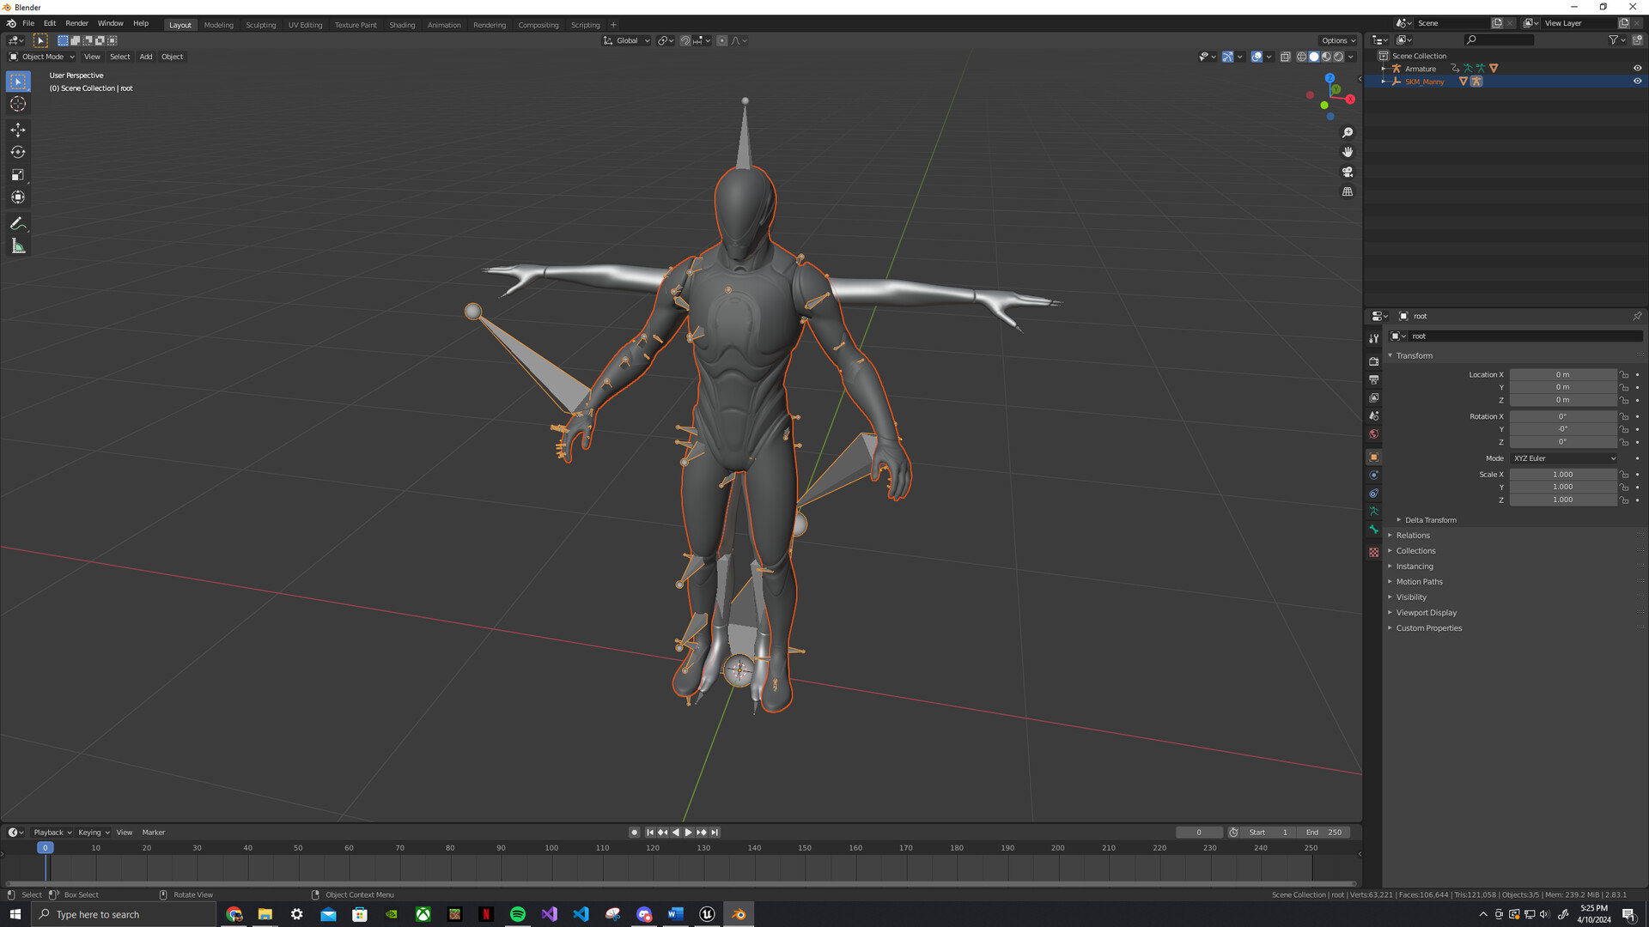
Task: Activate the Measure tool
Action: pyautogui.click(x=18, y=246)
